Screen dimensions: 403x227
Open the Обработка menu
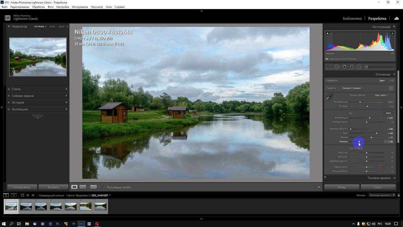38,7
